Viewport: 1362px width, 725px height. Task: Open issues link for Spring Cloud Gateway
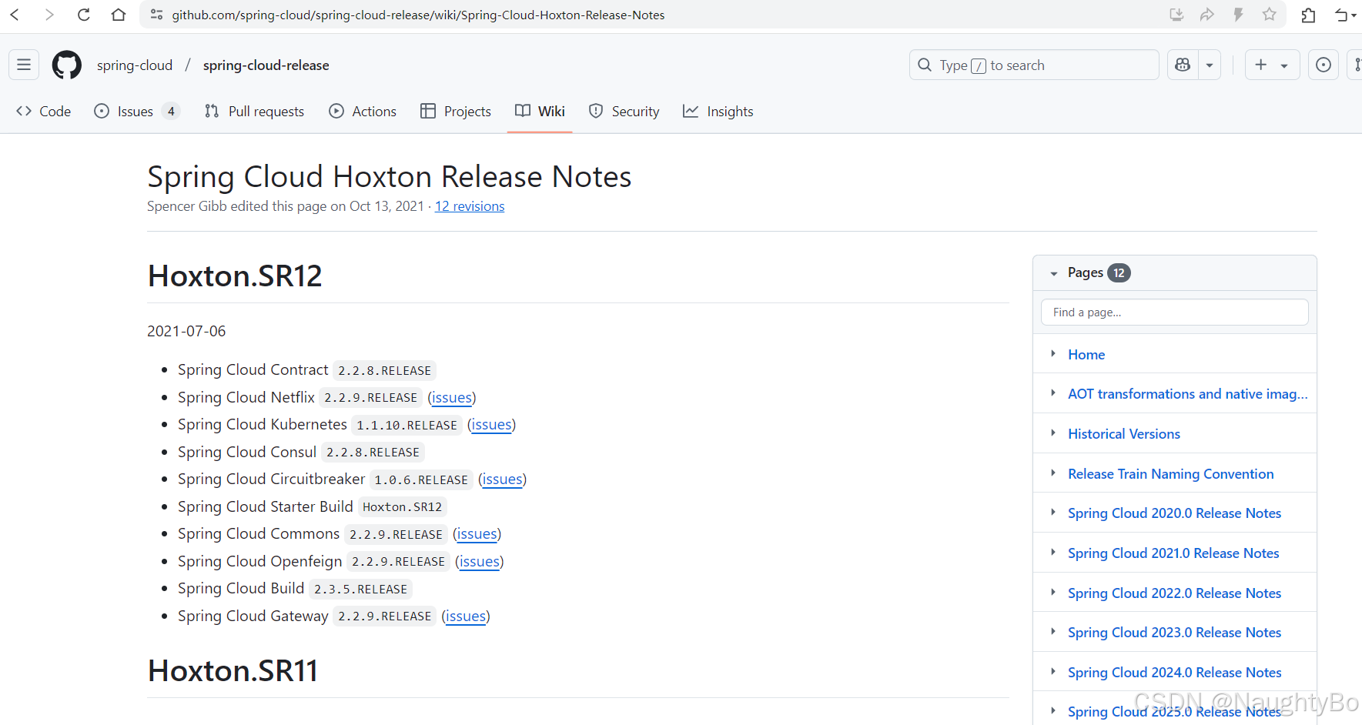click(x=466, y=616)
